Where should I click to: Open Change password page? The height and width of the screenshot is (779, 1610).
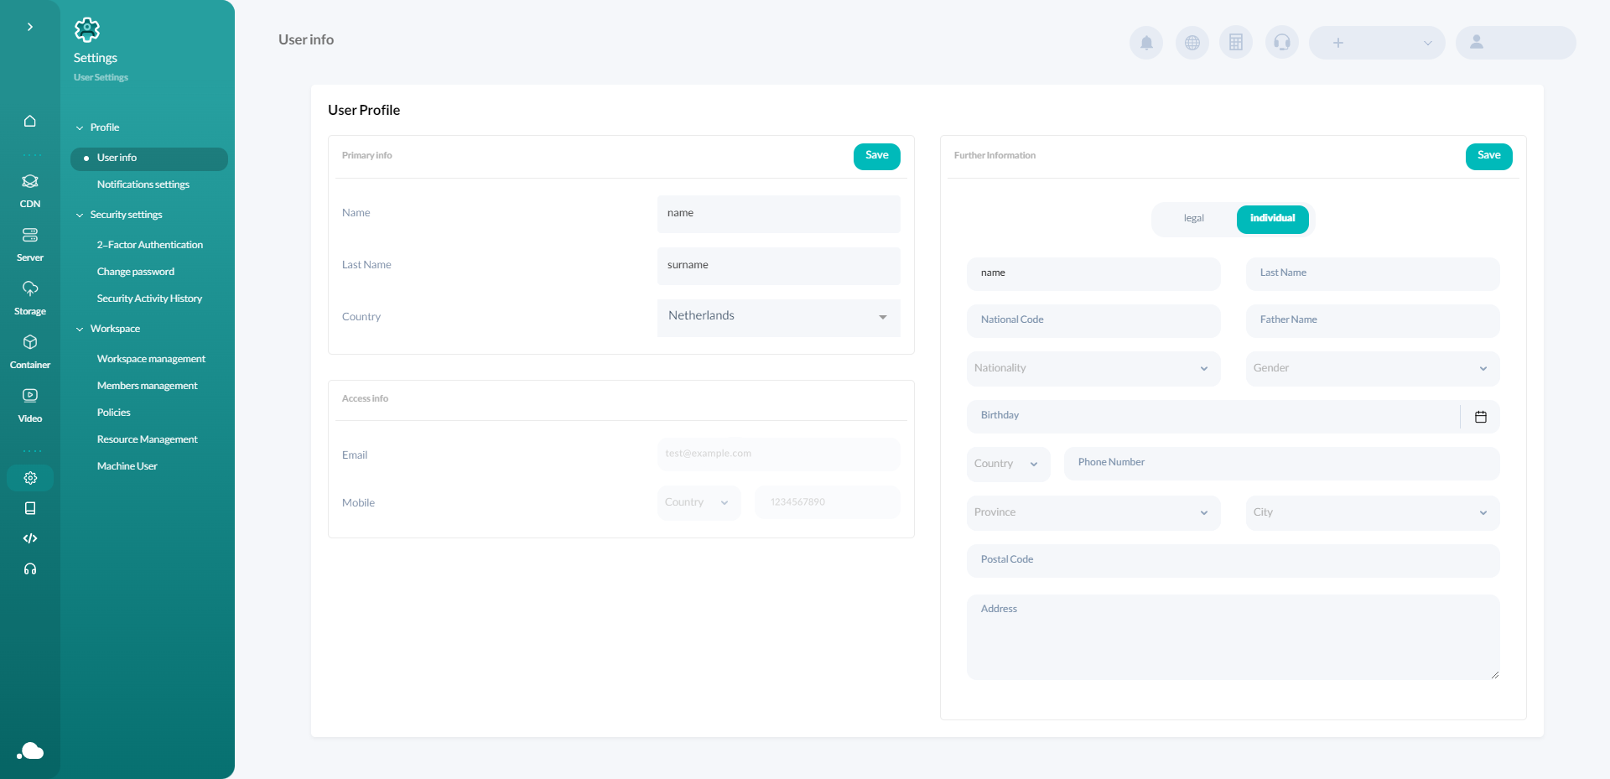pos(136,272)
